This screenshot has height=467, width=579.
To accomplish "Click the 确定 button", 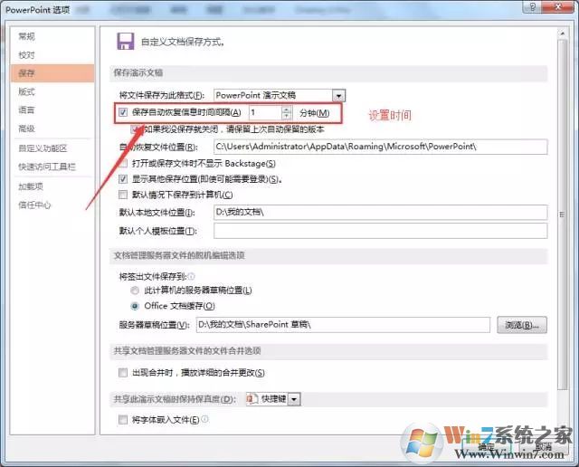I will (x=485, y=447).
